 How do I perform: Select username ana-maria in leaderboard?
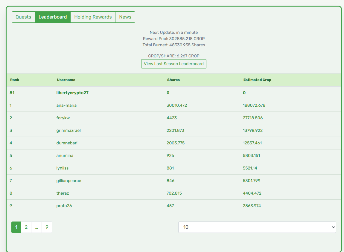(x=66, y=105)
